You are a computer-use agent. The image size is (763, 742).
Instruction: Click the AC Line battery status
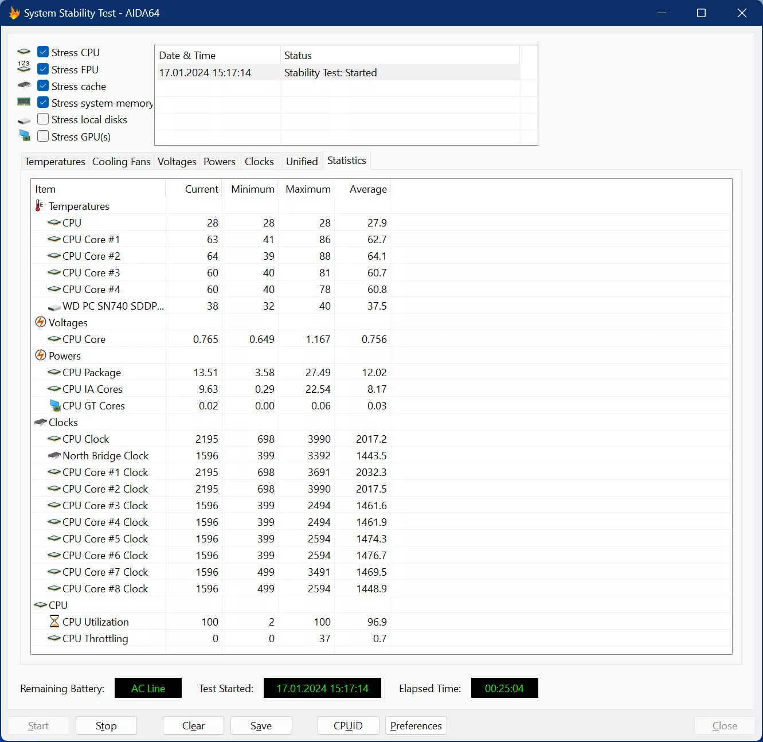148,688
